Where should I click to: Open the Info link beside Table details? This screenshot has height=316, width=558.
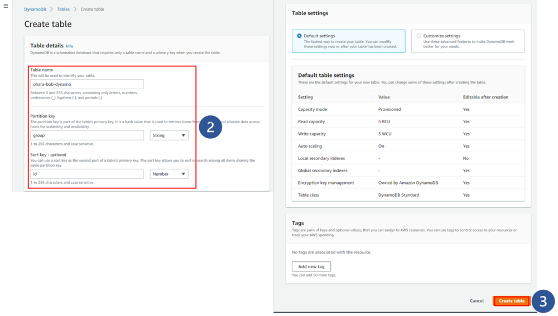click(69, 46)
